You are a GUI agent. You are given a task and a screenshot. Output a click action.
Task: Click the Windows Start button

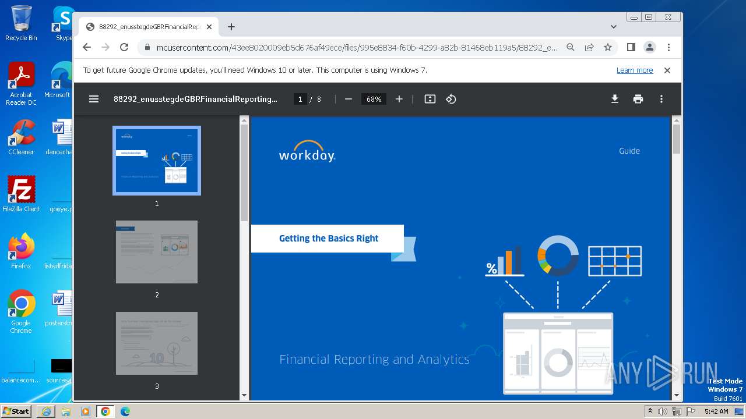click(16, 411)
